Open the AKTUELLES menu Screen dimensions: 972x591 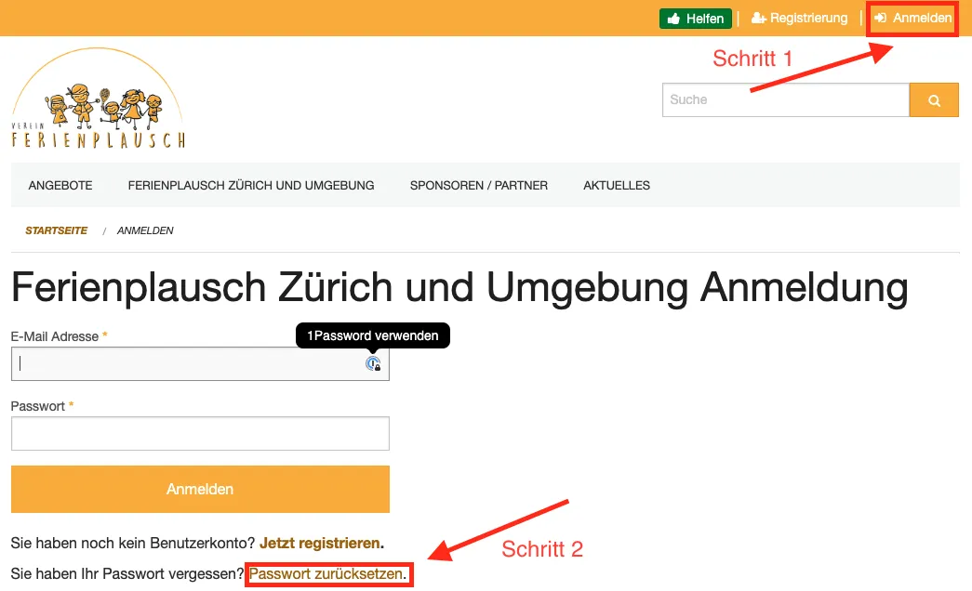[616, 185]
